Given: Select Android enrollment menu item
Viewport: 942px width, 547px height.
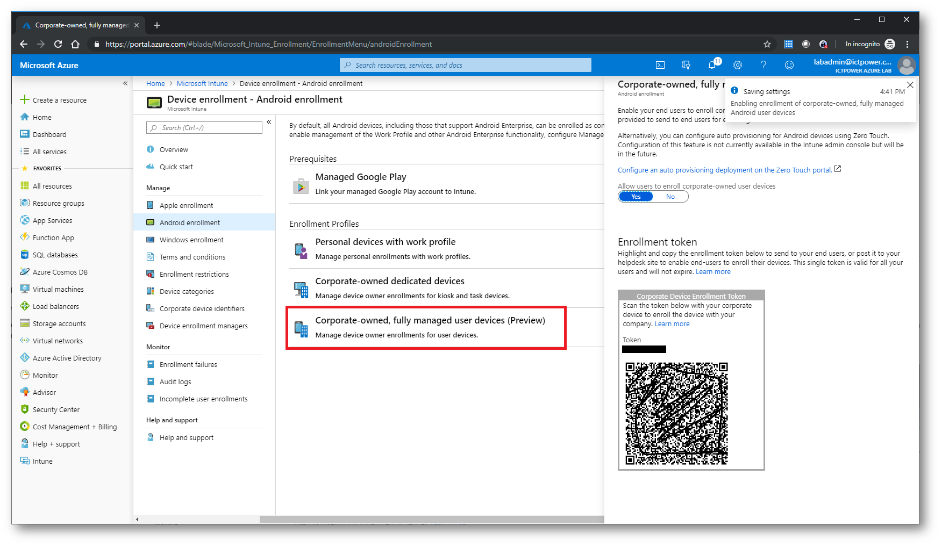Looking at the screenshot, I should [x=204, y=222].
